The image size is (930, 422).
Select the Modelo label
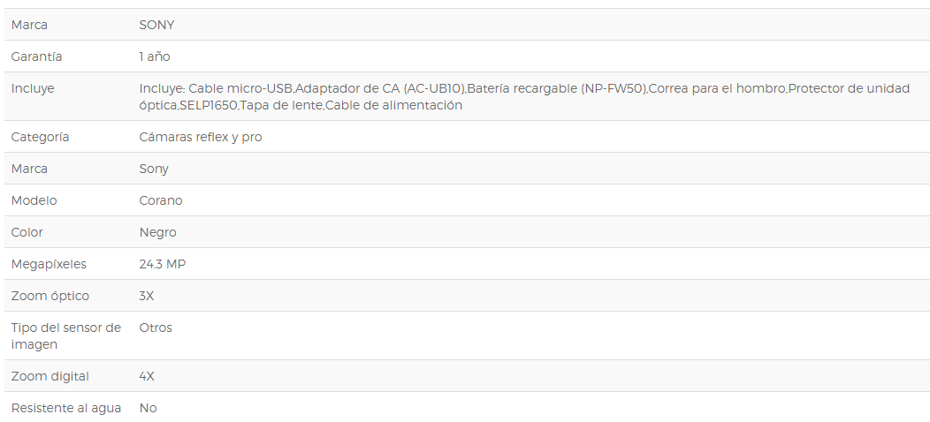pos(34,200)
